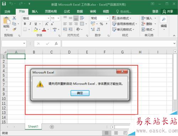Open the 文件 File tab

tap(7, 12)
